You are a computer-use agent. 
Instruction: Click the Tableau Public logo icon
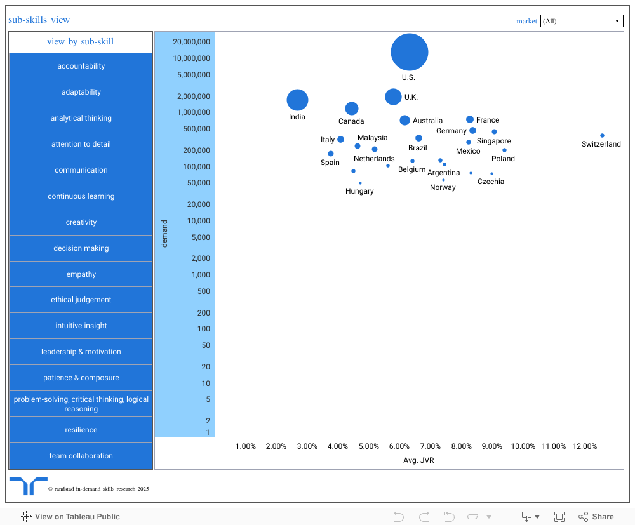[x=26, y=516]
